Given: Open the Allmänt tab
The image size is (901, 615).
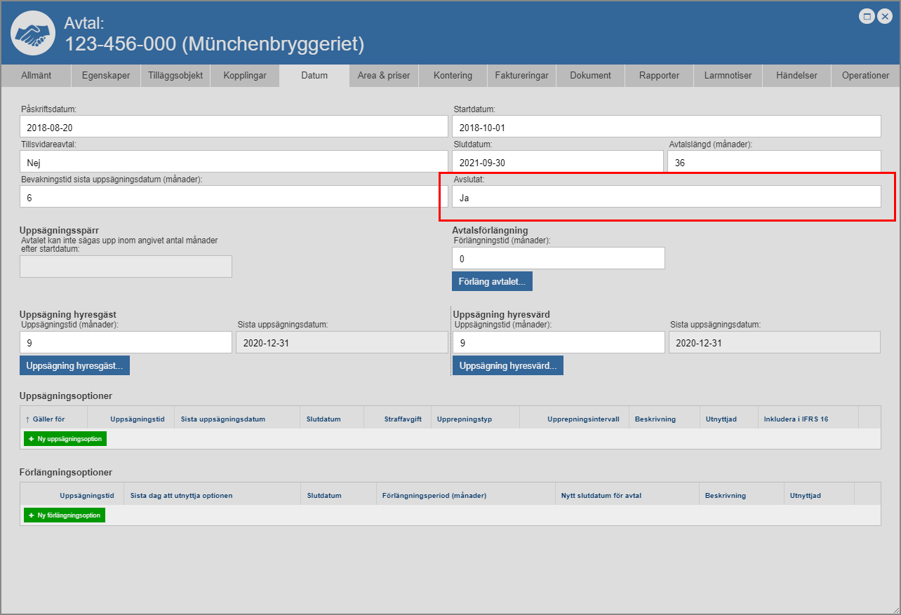Looking at the screenshot, I should pos(36,76).
